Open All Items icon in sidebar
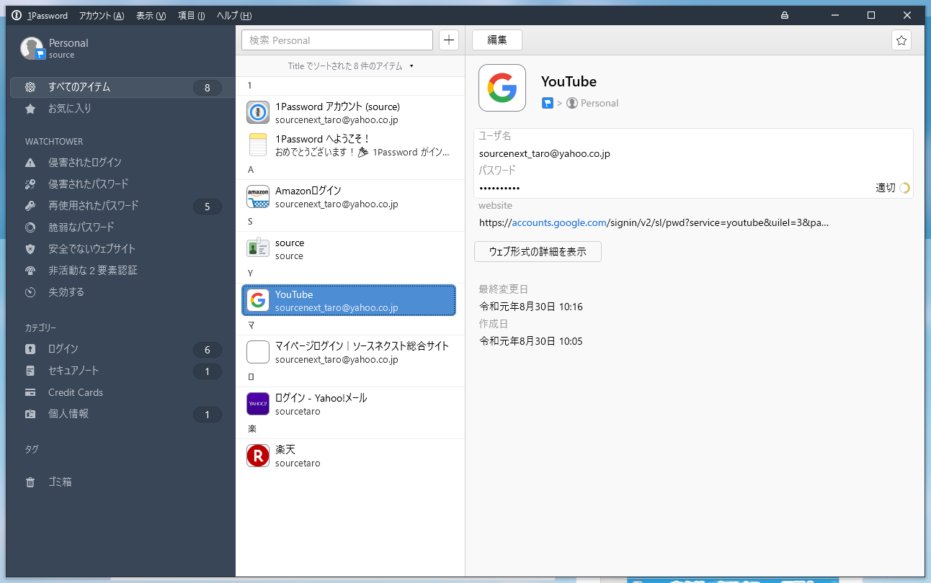Screen dimensions: 931x583 point(30,87)
